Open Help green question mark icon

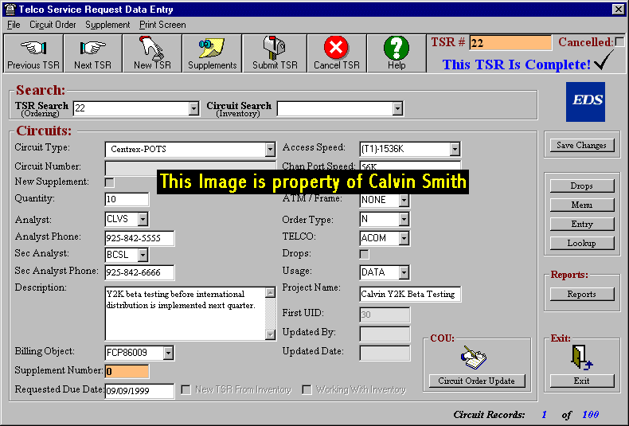(397, 53)
